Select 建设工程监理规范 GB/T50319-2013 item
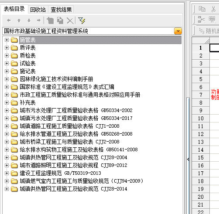Screen dimensions: 219x214 60,173
